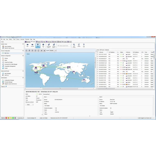Click the Find magnifier toolbar icon
Screen dimensions: 156x156
pos(74,45)
